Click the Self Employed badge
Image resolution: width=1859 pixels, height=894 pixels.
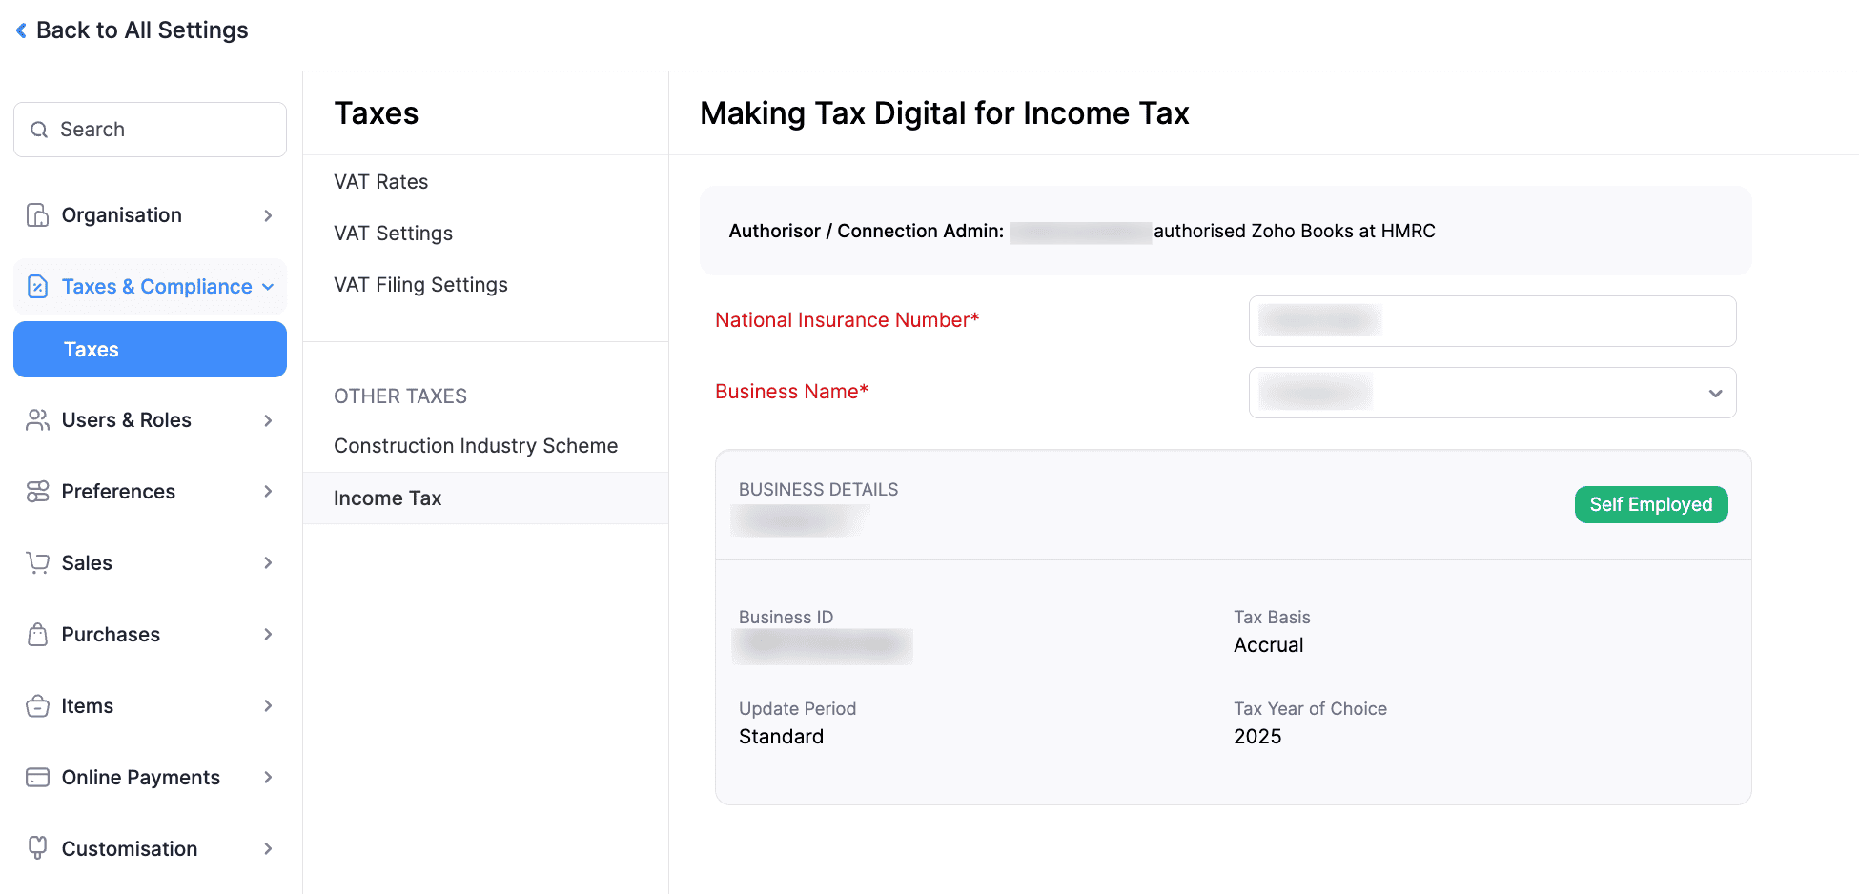[x=1650, y=504]
